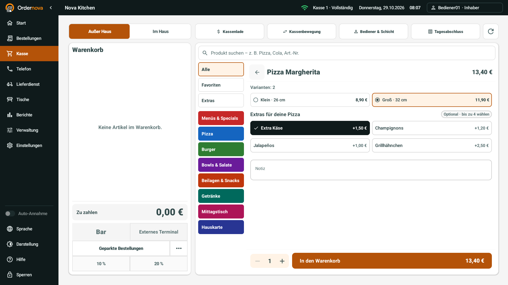The image size is (508, 285).
Task: Open the Bediener01 Inhaber user menu
Action: coord(465,8)
